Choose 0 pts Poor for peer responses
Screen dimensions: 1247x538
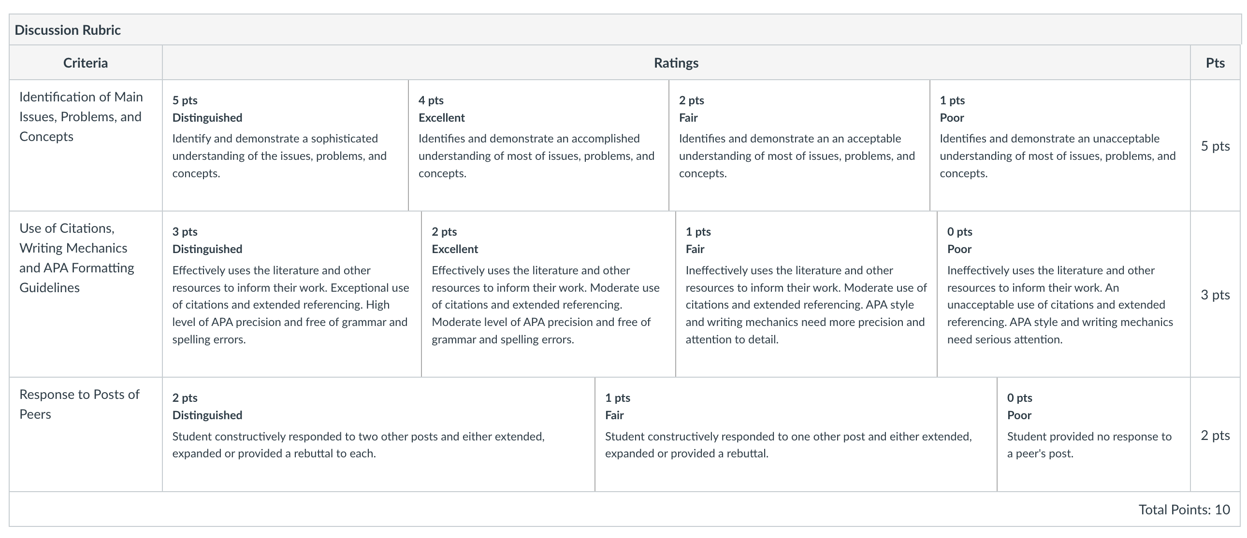(1094, 435)
